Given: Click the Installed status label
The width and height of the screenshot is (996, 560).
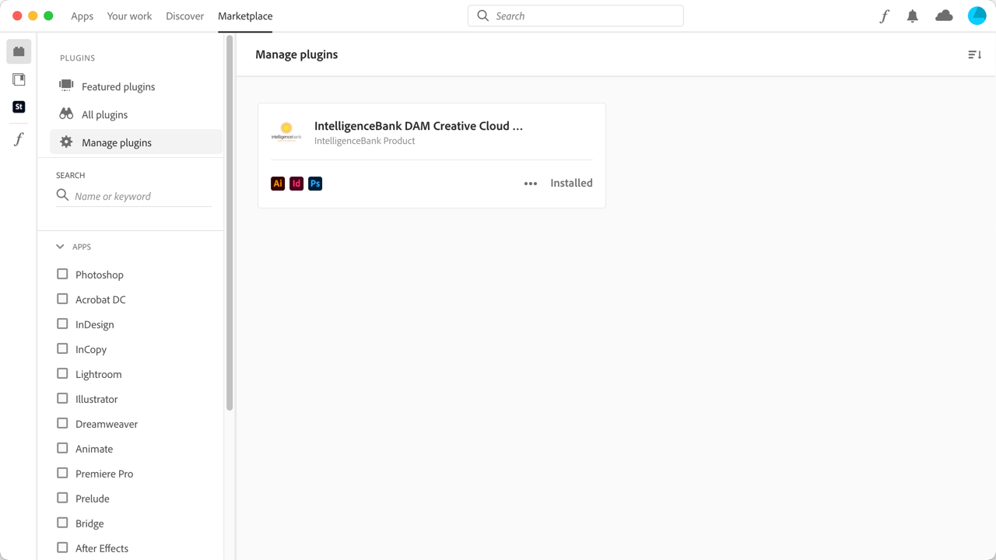Looking at the screenshot, I should pyautogui.click(x=571, y=184).
